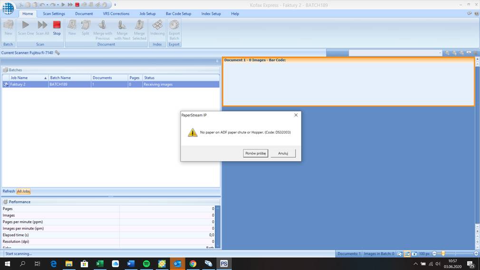
Task: Open the notification center in the taskbar
Action: click(x=471, y=264)
